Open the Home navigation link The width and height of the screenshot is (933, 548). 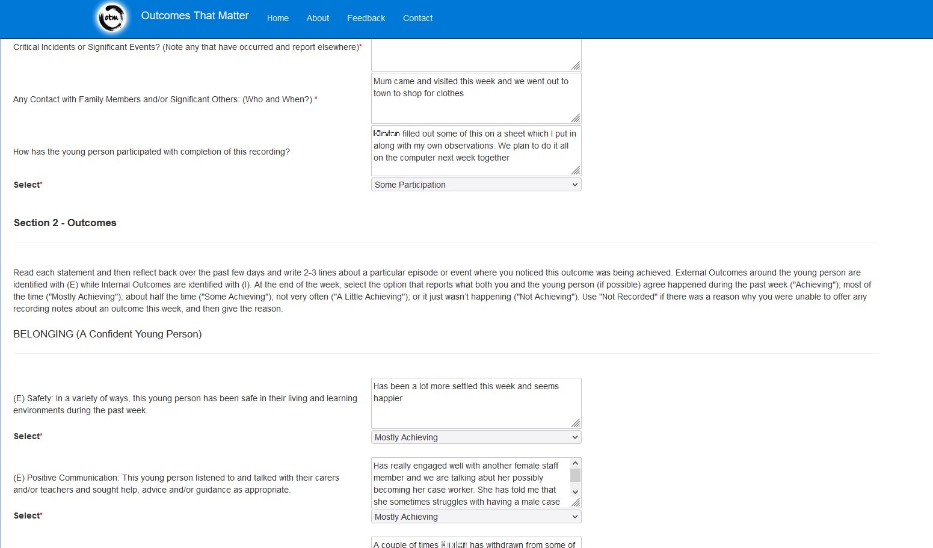pos(277,18)
